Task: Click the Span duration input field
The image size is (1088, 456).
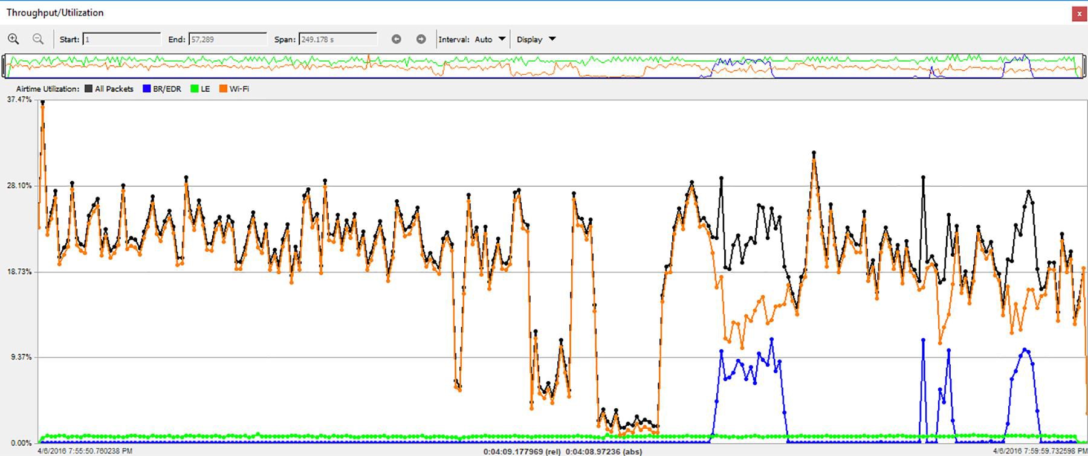Action: (x=338, y=39)
